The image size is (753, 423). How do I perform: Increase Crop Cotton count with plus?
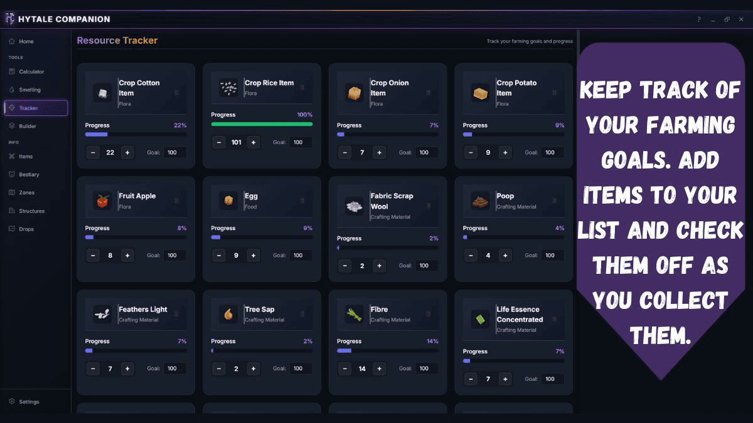pyautogui.click(x=127, y=152)
